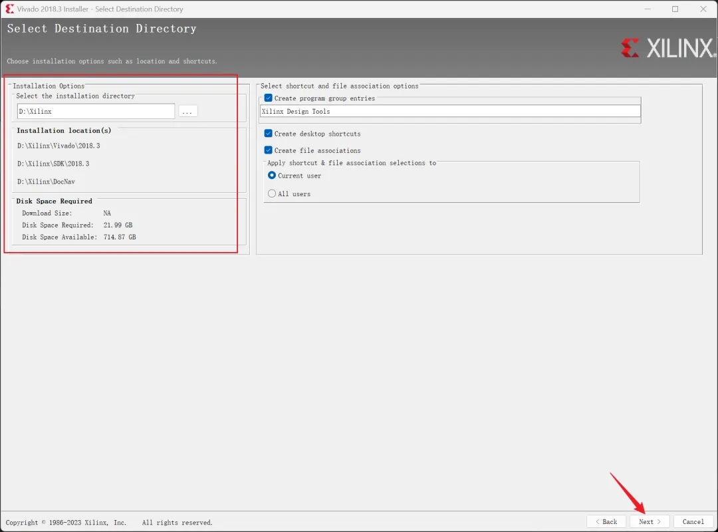Screen dimensions: 718x532
Task: Go Back to the previous step
Action: coord(606,521)
